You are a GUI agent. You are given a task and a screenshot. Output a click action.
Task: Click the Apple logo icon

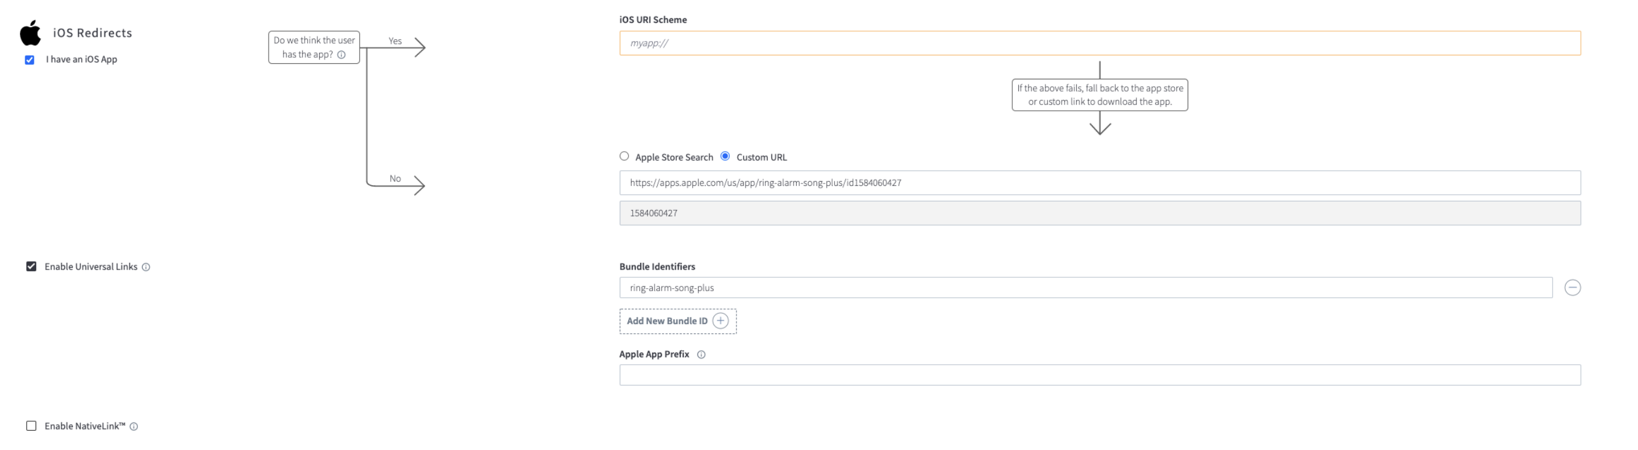(30, 32)
